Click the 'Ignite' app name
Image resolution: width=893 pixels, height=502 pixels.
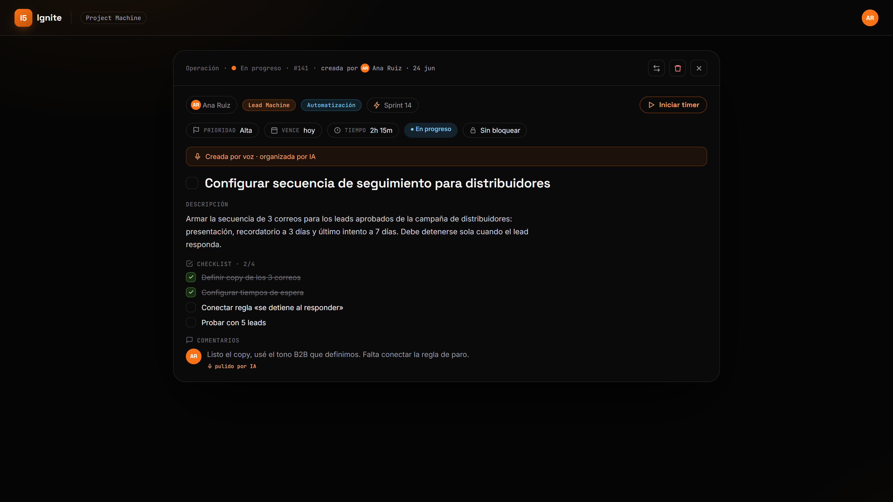click(49, 18)
